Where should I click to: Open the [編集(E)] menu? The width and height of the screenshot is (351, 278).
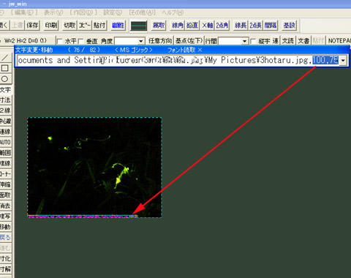click(x=24, y=12)
